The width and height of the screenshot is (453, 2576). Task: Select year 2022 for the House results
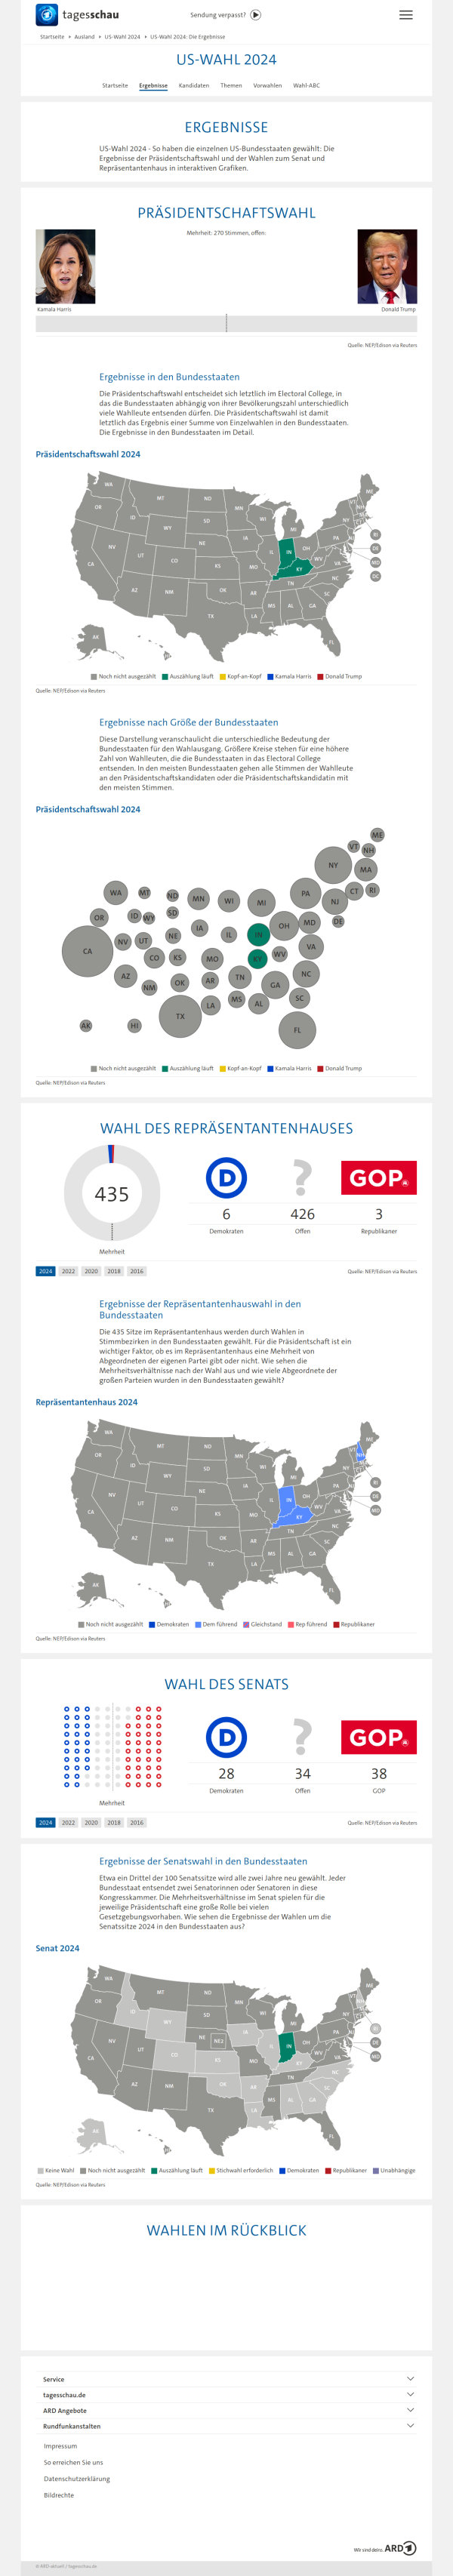[68, 1271]
